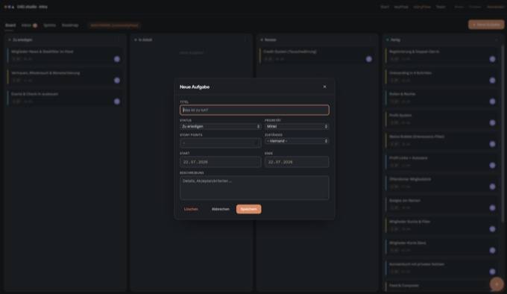Open the Priorität dropdown showing Mittel
Screen dimensions: 507x294
coord(297,126)
